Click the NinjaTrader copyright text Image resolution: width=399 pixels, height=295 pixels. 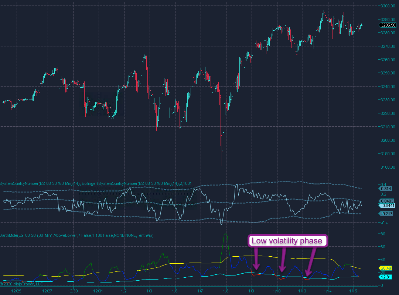(21, 284)
